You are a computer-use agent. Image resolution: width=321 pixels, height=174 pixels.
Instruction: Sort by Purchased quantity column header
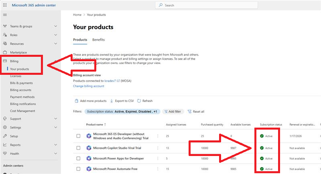click(212, 124)
